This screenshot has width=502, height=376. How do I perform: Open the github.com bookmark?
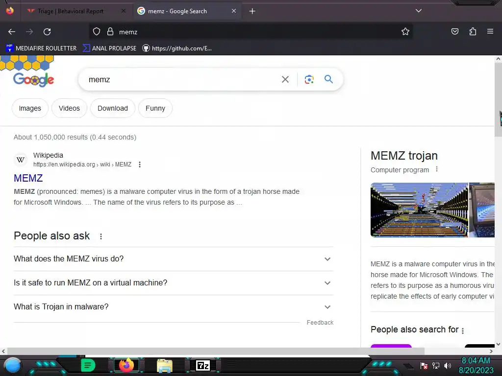click(177, 48)
